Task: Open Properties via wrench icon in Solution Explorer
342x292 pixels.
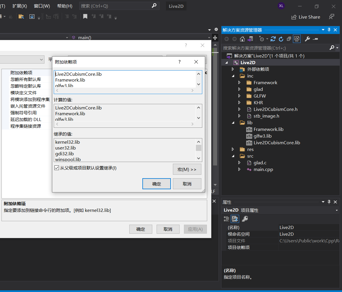Action: (307, 39)
